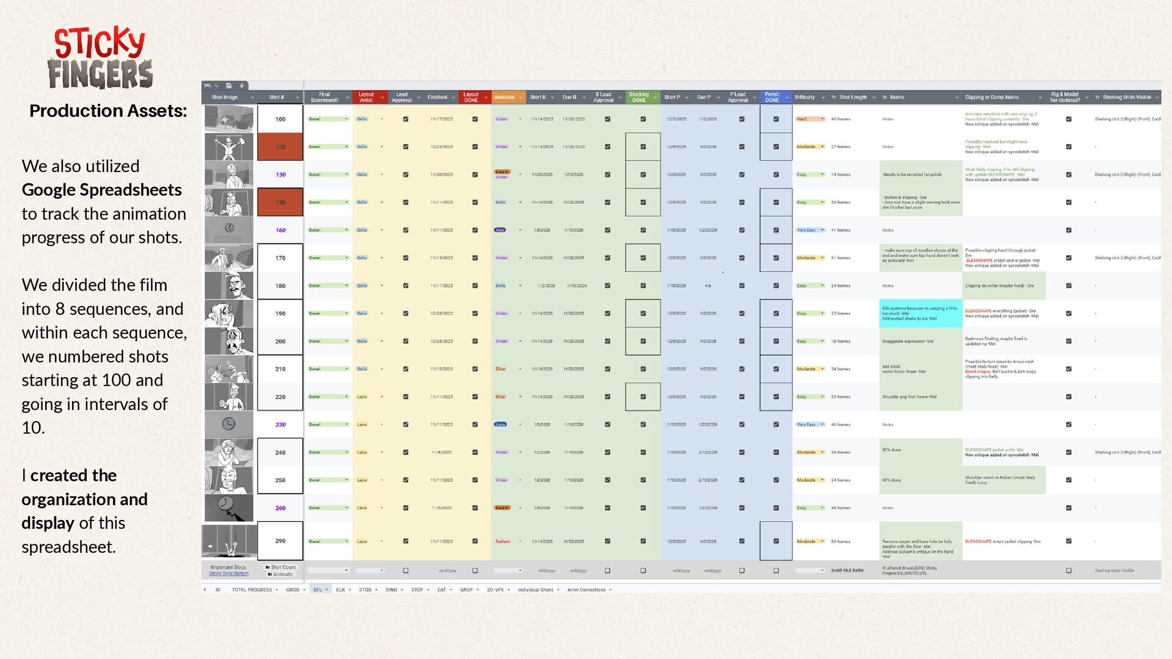Expand the Difficulty dropdown for shot 100
This screenshot has width=1172, height=659.
(822, 119)
